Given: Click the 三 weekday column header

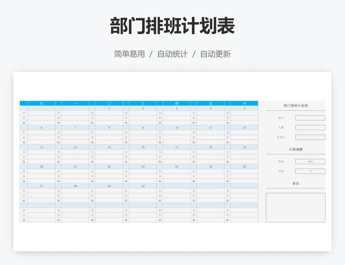Looking at the screenshot, I should click(143, 103).
